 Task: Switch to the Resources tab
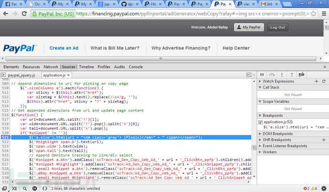click(31, 67)
